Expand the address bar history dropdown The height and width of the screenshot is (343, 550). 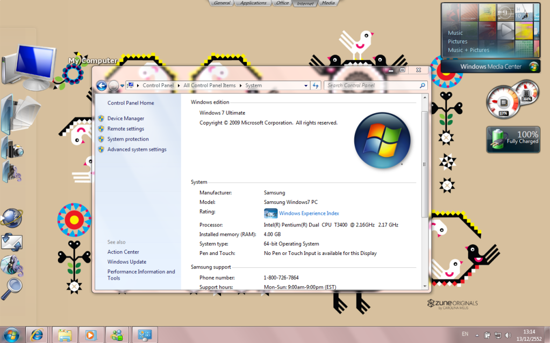[306, 85]
